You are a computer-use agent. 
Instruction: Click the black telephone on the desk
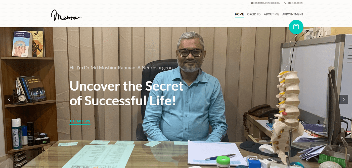point(261,111)
